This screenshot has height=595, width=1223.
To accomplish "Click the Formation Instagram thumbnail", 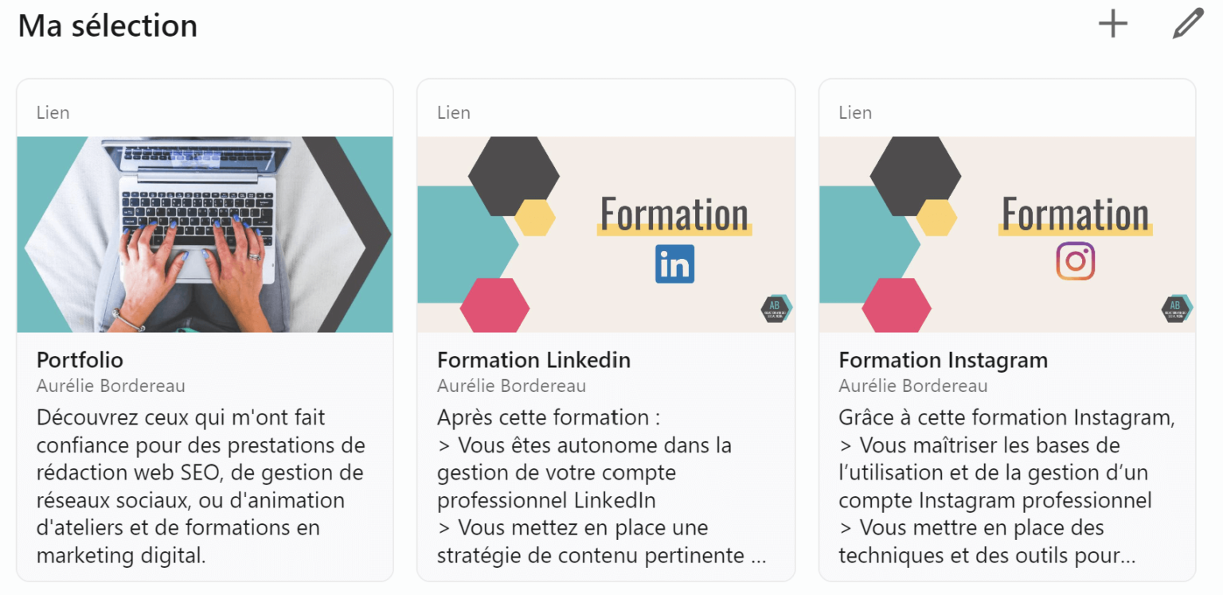I will click(1006, 233).
